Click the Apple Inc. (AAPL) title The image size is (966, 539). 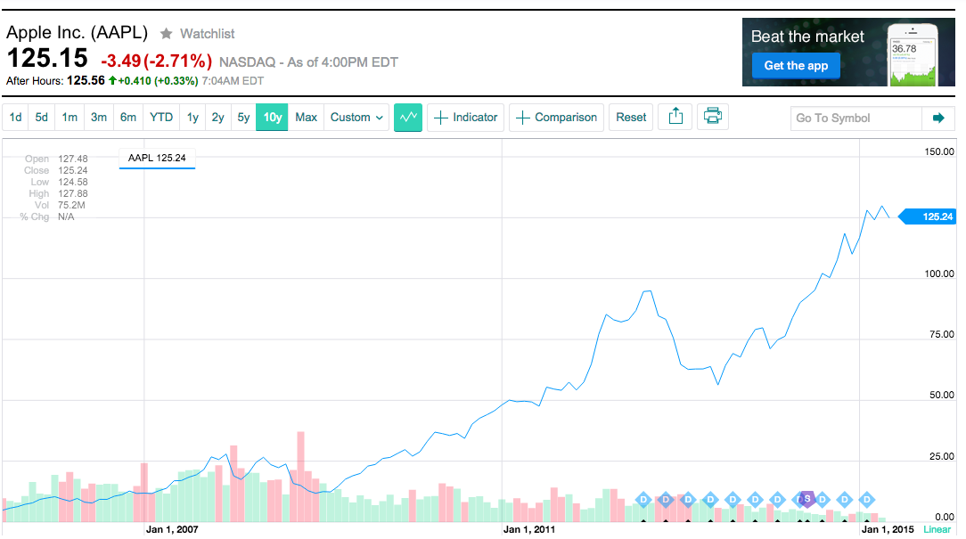77,32
